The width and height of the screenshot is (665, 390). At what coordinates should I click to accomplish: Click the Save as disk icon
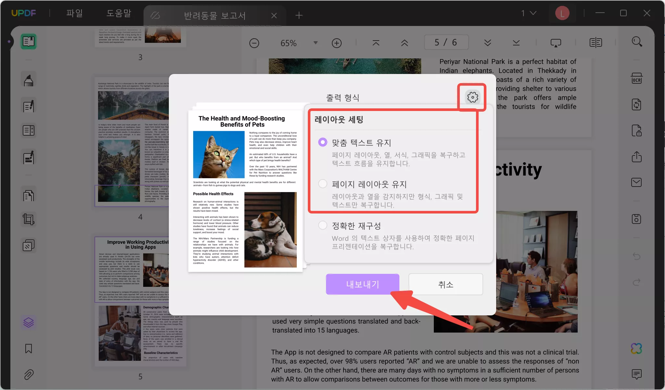[636, 219]
